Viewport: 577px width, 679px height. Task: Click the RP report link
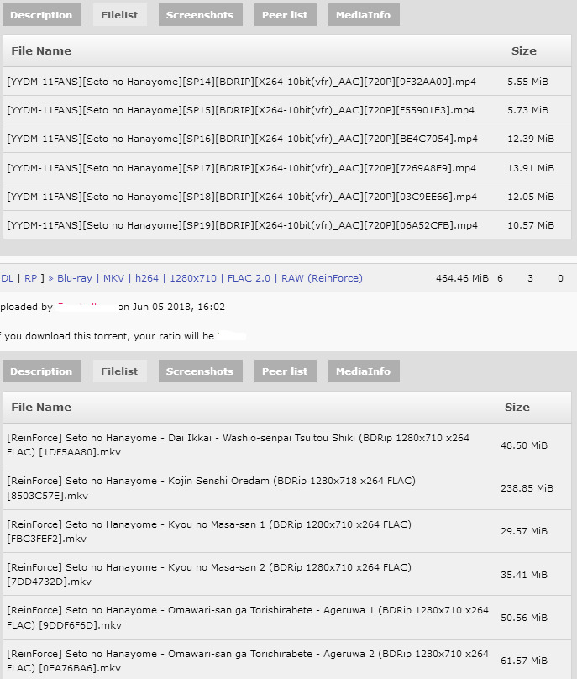(30, 278)
